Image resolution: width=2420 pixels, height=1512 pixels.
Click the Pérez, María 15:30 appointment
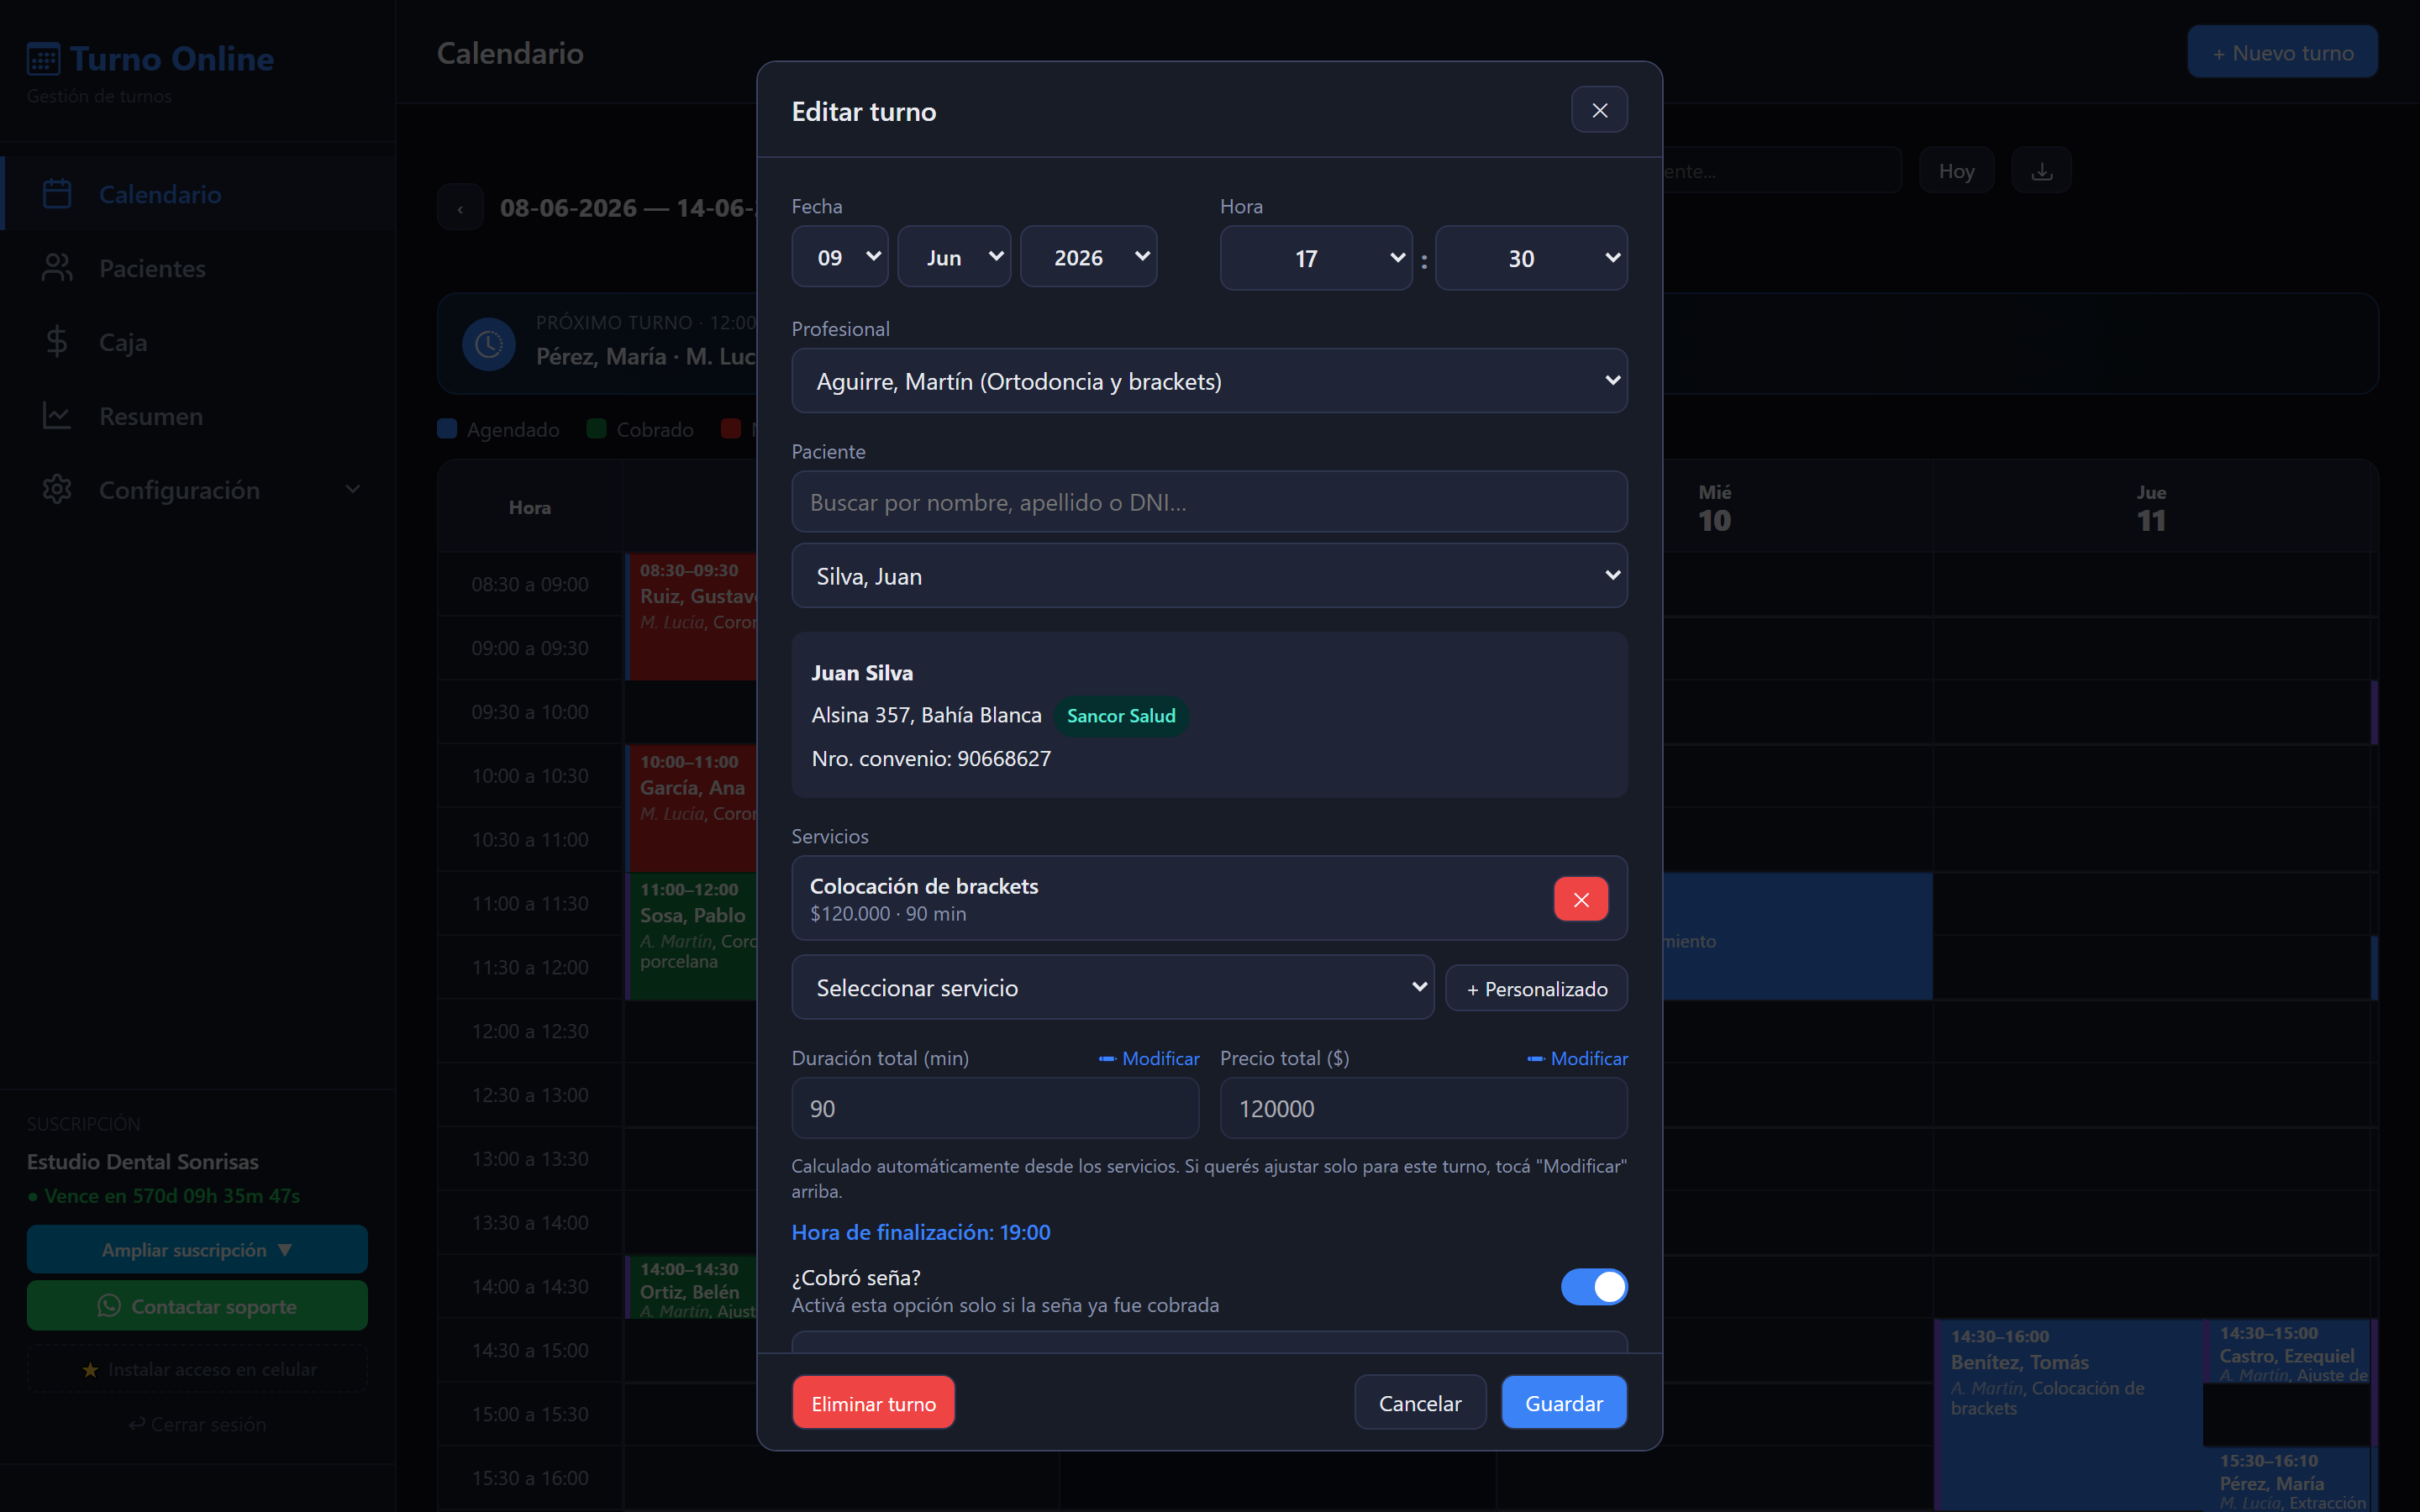pyautogui.click(x=2286, y=1479)
